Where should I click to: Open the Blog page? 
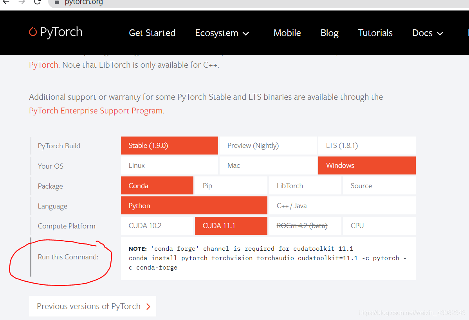pos(329,33)
